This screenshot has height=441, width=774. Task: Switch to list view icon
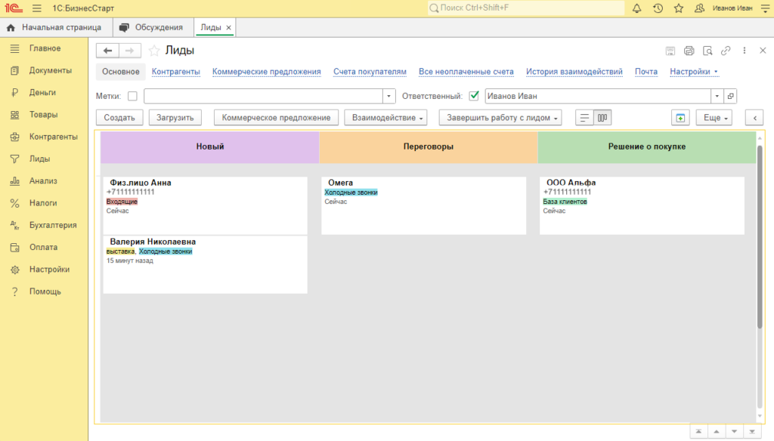(x=584, y=117)
